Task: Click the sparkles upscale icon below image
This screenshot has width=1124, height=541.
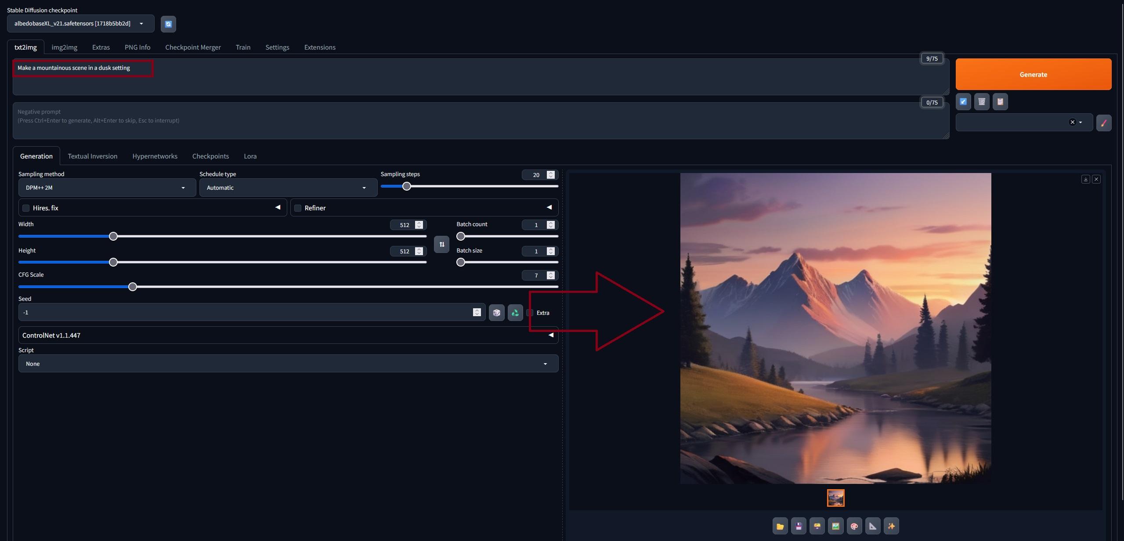Action: coord(891,526)
